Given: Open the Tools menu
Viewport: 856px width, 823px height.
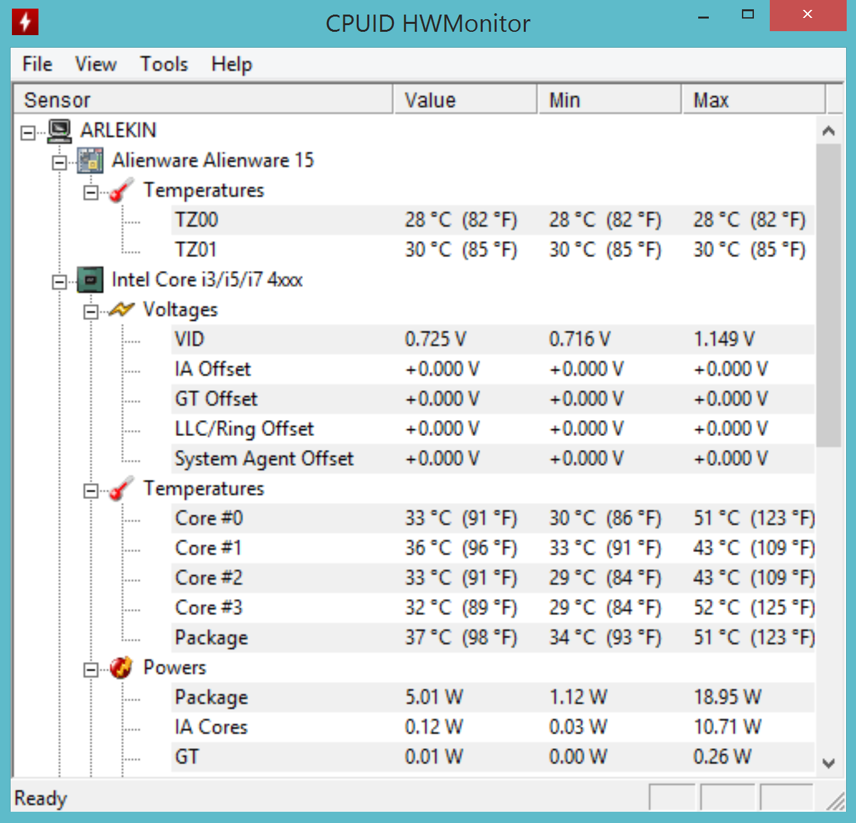Looking at the screenshot, I should 164,64.
